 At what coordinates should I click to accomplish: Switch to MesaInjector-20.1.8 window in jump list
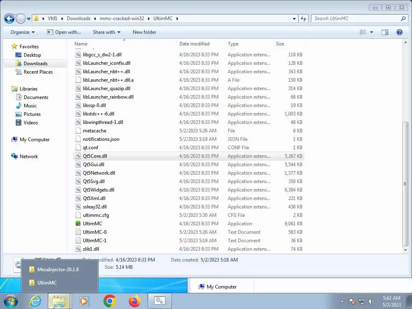pyautogui.click(x=60, y=269)
